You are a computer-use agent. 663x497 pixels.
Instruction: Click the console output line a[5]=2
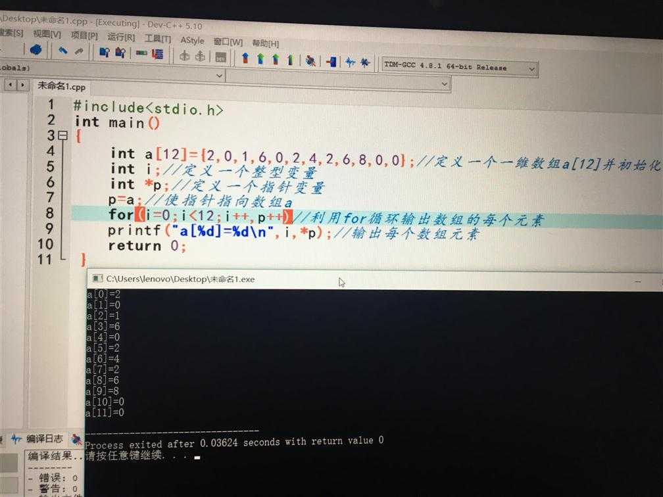point(103,348)
